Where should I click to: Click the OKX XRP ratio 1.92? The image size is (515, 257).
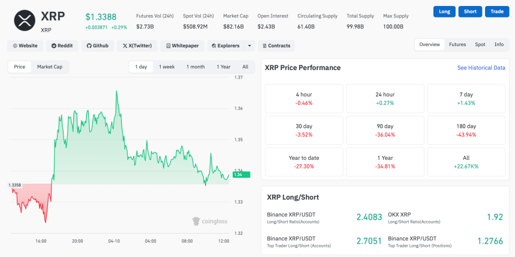pyautogui.click(x=495, y=217)
